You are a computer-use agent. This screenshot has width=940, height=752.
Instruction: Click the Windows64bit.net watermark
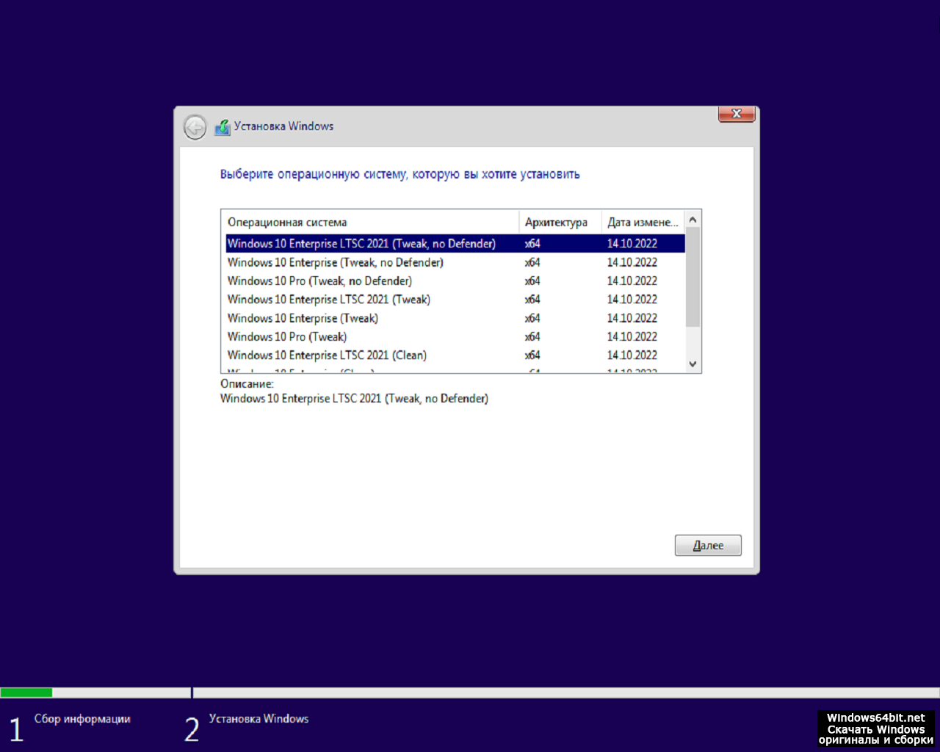click(x=875, y=728)
